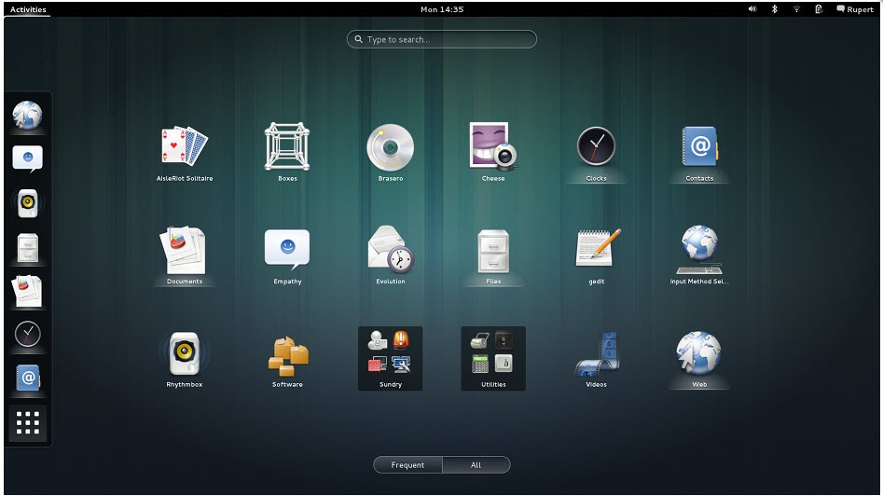Viewport: 883px width, 496px height.
Task: Launch Boxes application
Action: (287, 152)
